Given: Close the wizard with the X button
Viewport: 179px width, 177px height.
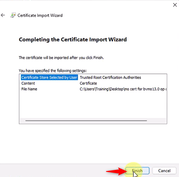Looking at the screenshot, I should pos(175,5).
